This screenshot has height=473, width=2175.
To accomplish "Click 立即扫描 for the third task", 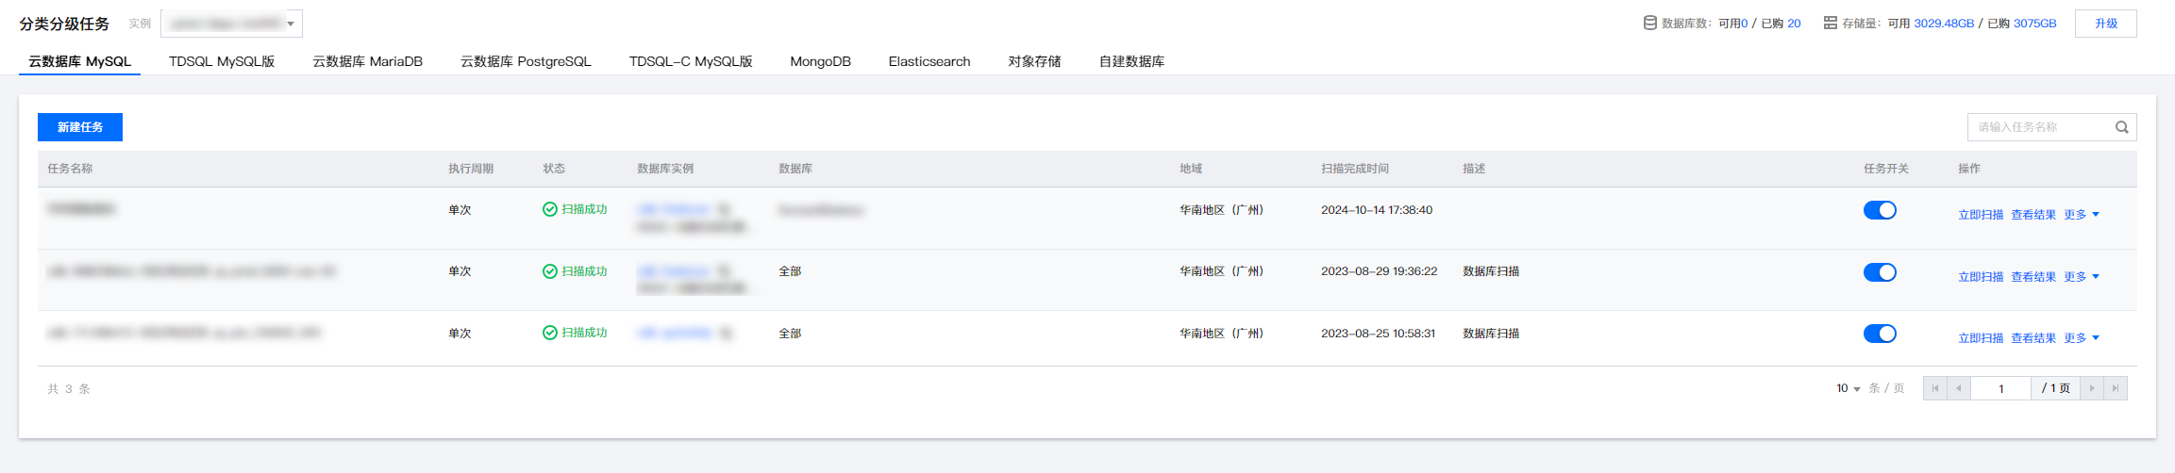I will (1980, 338).
